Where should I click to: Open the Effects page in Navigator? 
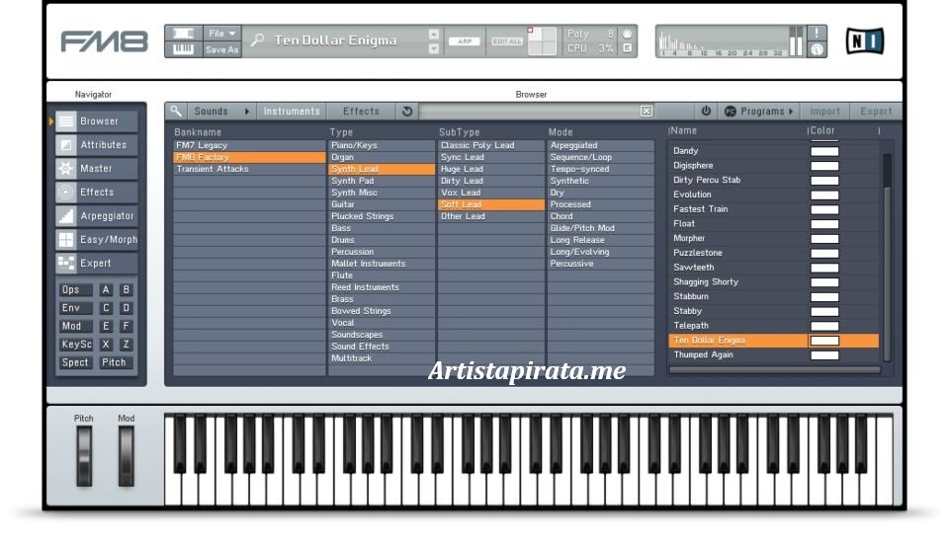point(97,193)
